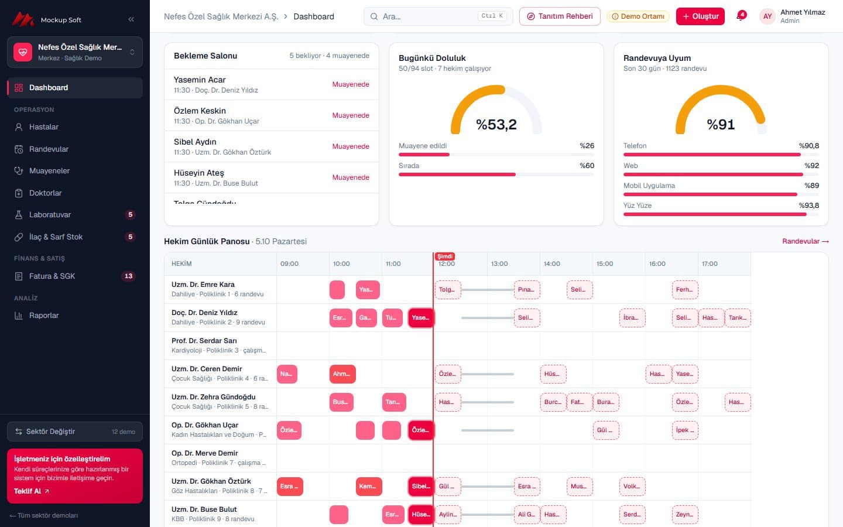Click the İlaç & Sarf Stok pill icon
The width and height of the screenshot is (843, 527).
19,237
